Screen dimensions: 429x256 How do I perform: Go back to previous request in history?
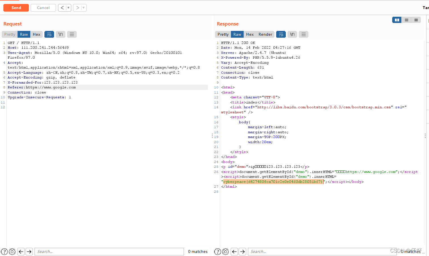click(62, 8)
